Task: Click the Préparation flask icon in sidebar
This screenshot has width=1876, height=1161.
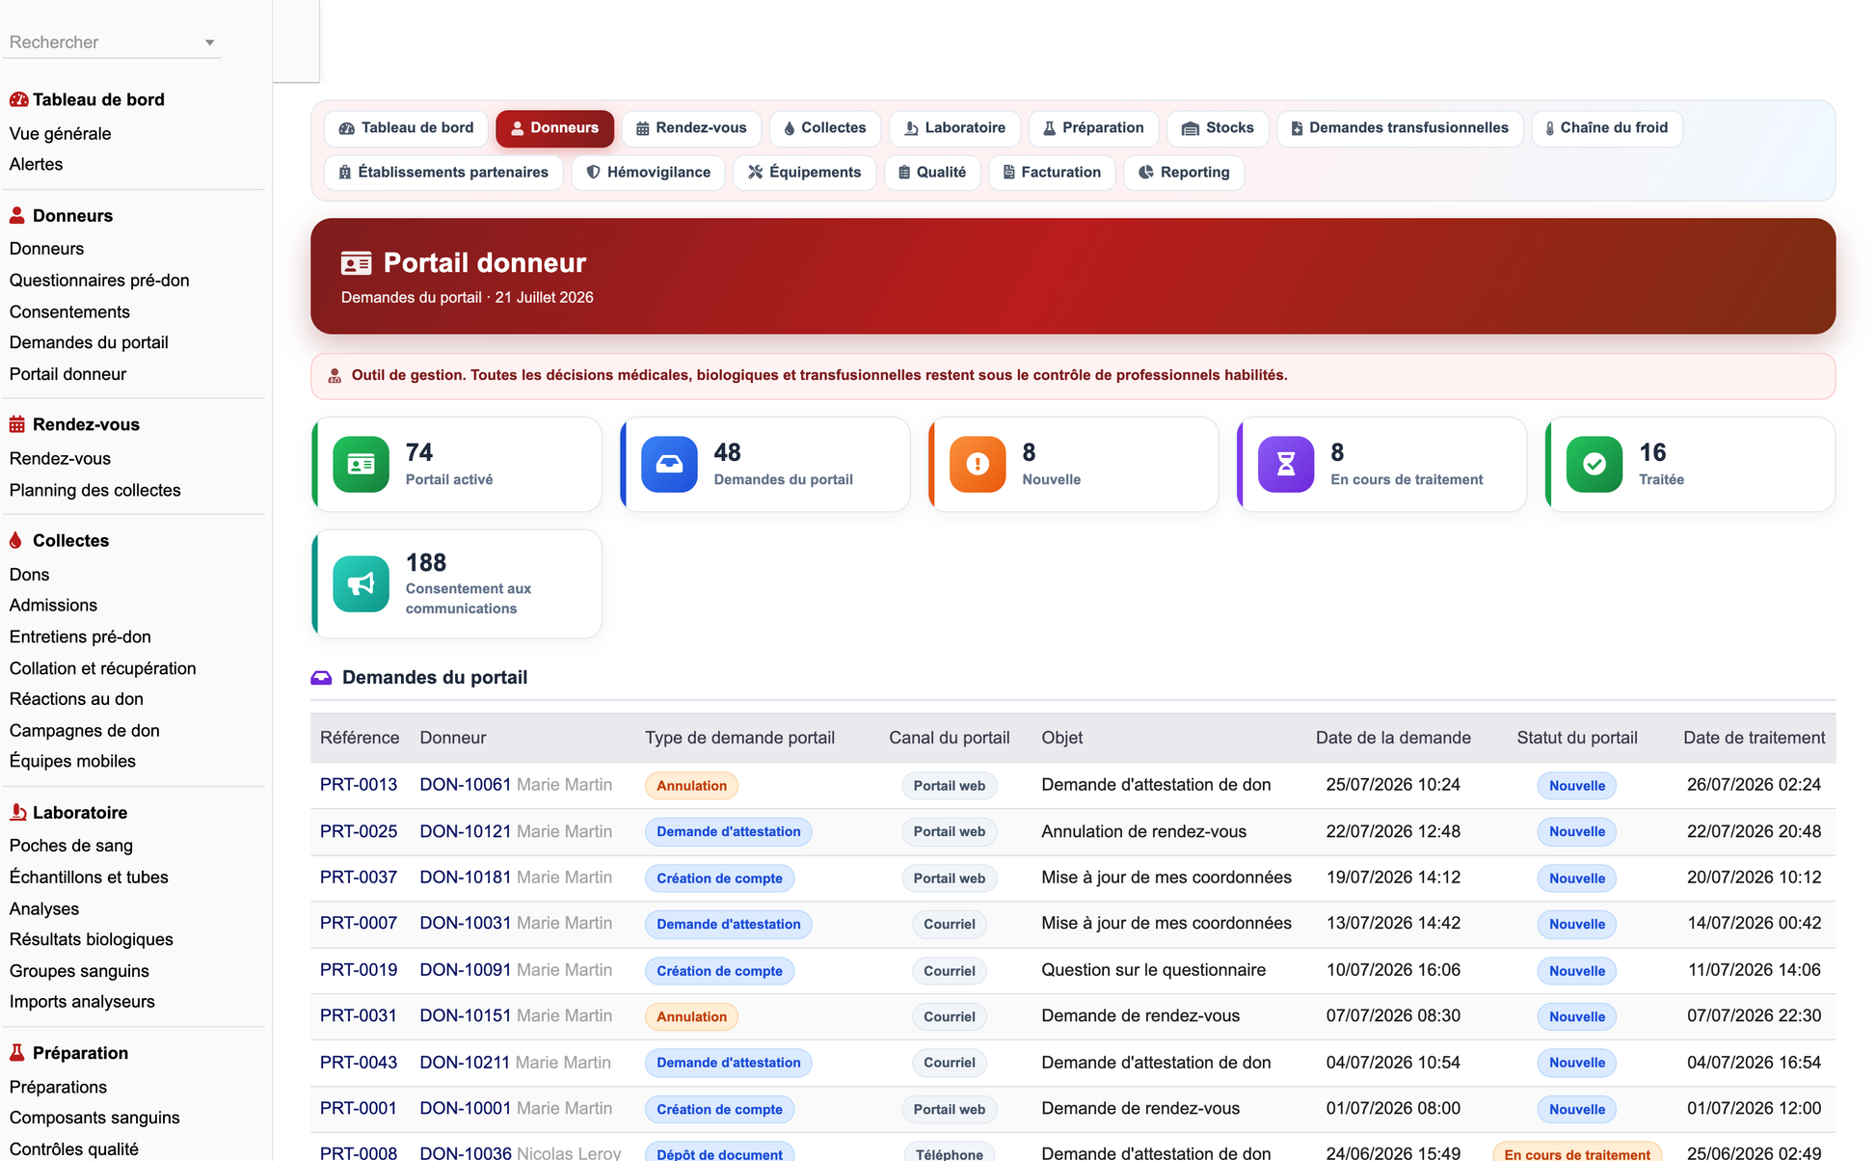Action: coord(17,1053)
